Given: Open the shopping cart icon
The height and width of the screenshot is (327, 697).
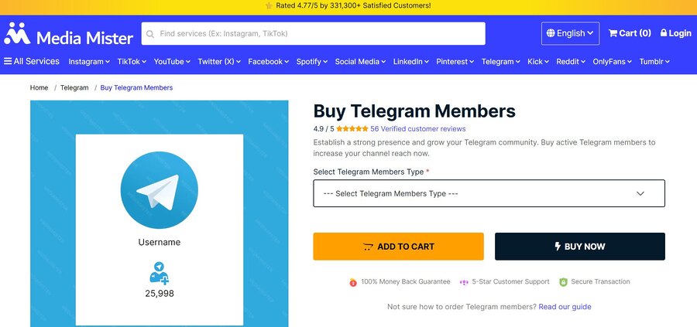Looking at the screenshot, I should [613, 33].
